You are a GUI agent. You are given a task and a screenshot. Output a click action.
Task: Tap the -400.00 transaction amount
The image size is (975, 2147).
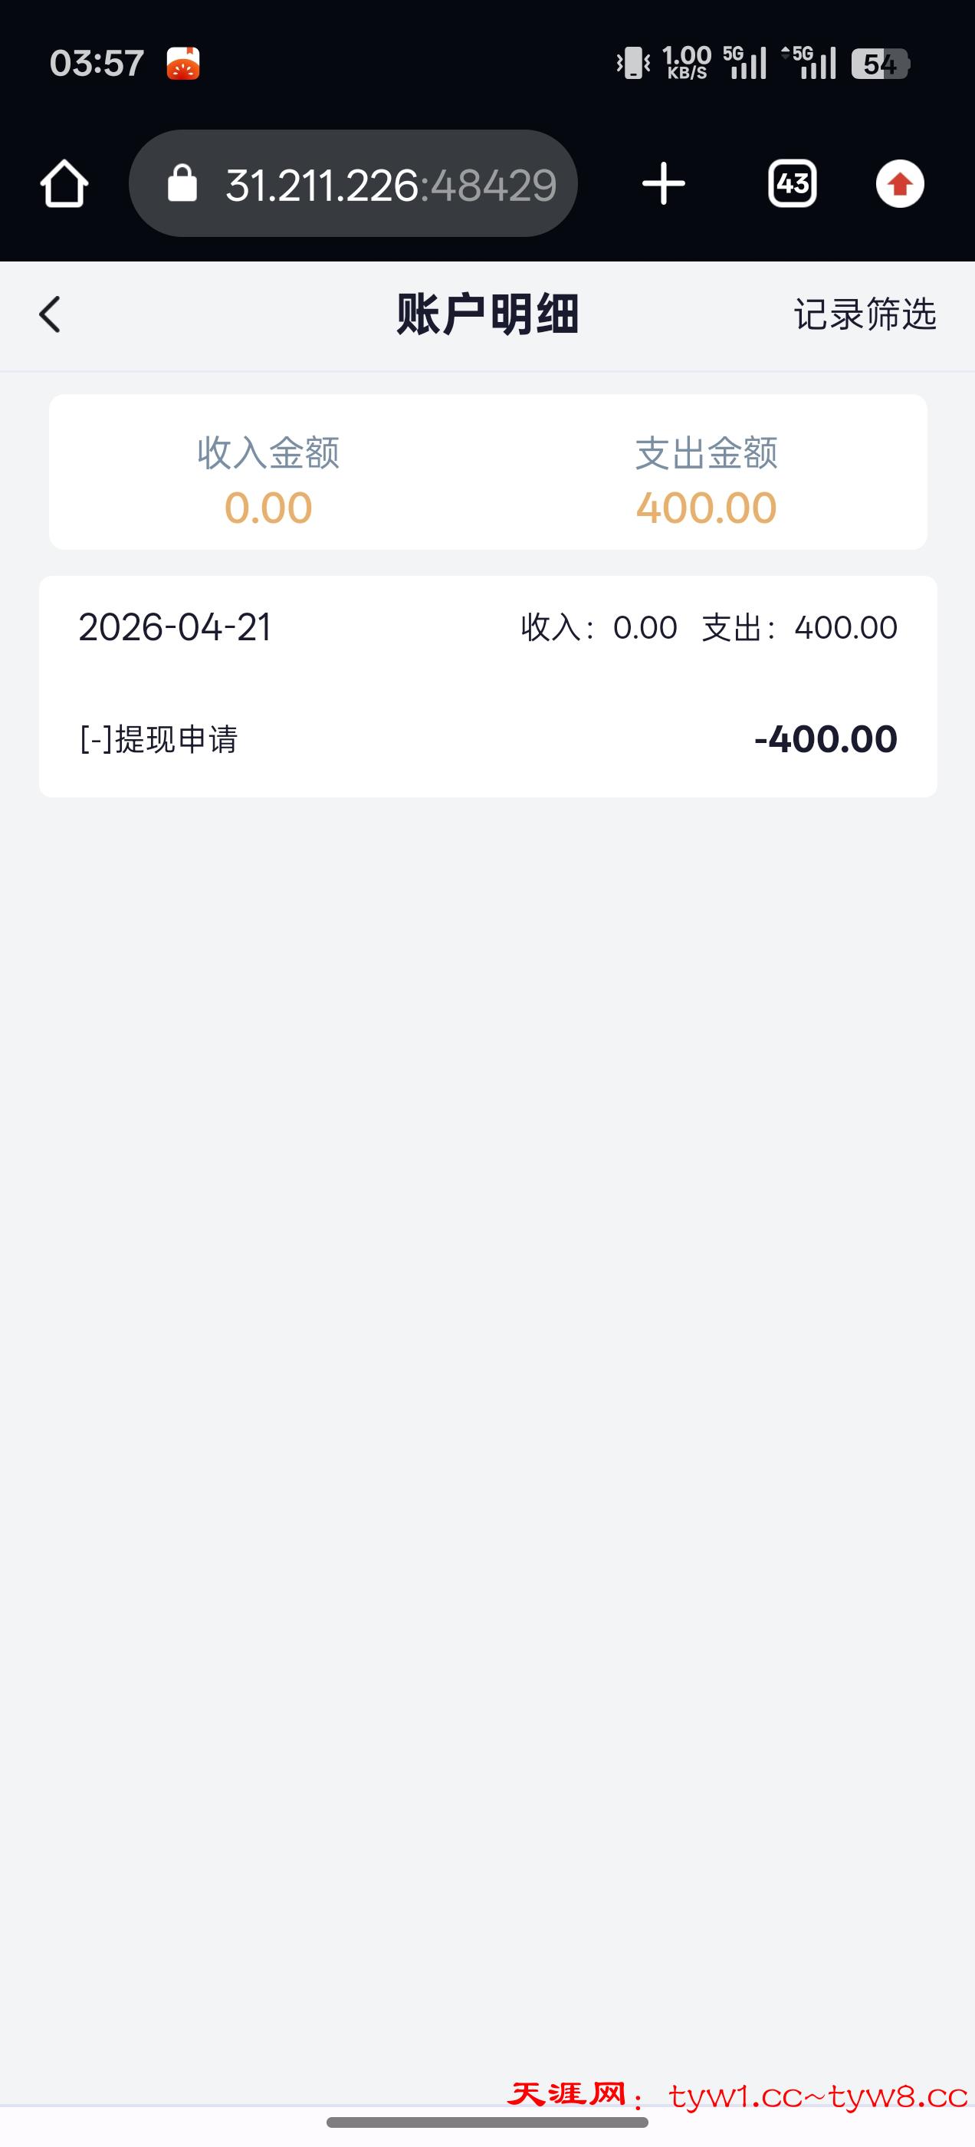[825, 739]
